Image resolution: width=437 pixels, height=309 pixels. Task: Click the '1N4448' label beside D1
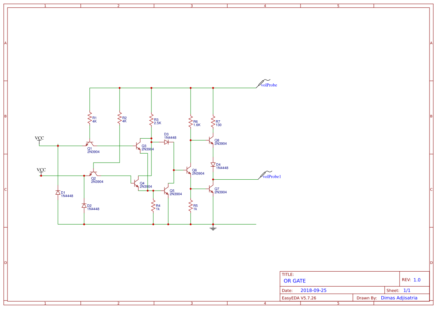[67, 196]
